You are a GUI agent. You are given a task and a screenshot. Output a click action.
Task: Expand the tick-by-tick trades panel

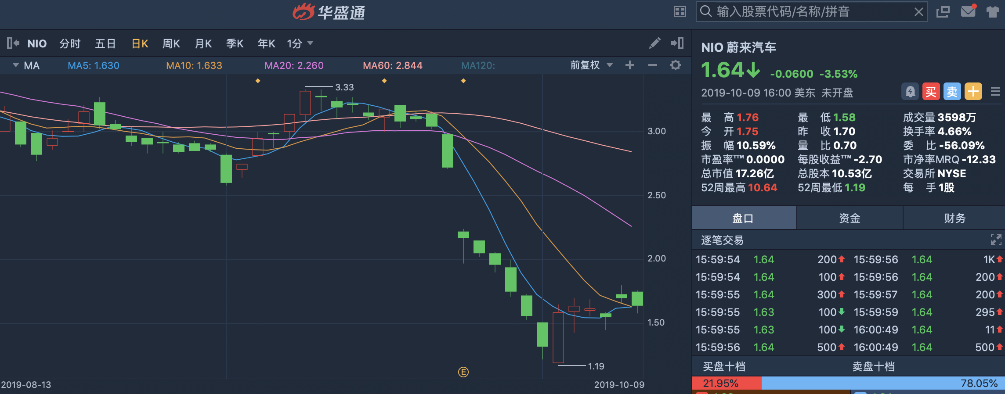coord(996,240)
